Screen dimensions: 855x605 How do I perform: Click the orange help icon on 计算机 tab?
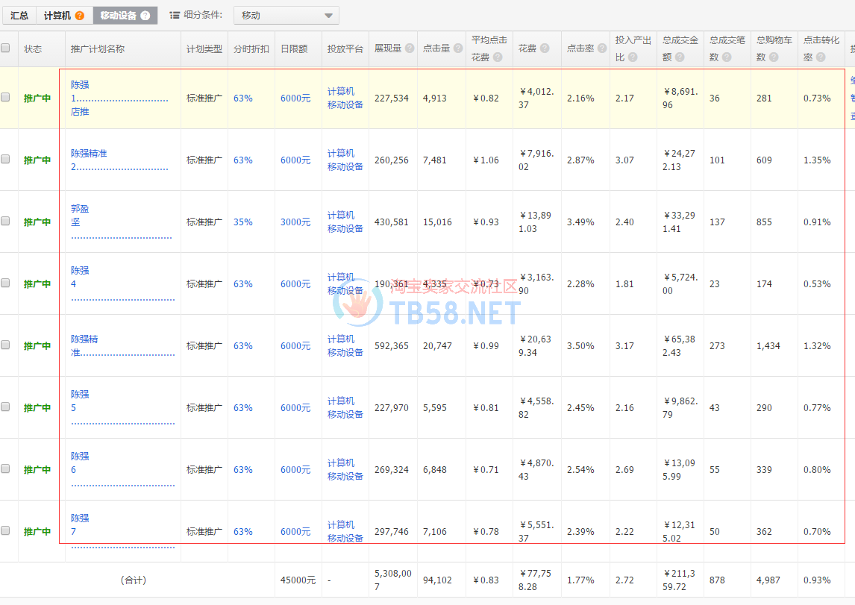80,16
